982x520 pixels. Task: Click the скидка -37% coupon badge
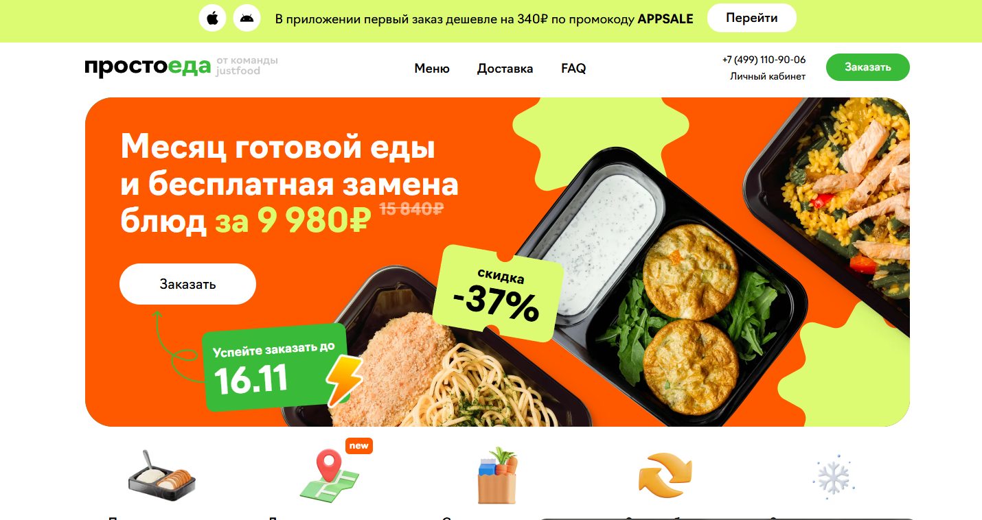point(499,294)
